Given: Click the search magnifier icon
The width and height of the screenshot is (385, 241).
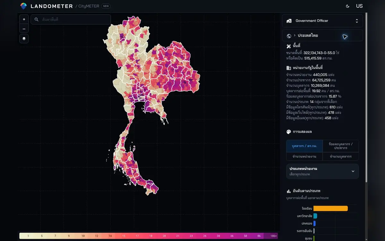Looking at the screenshot, I should point(37,20).
